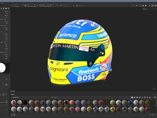Click the delete layer trash icon
The width and height of the screenshot is (157, 118).
tap(9, 9)
